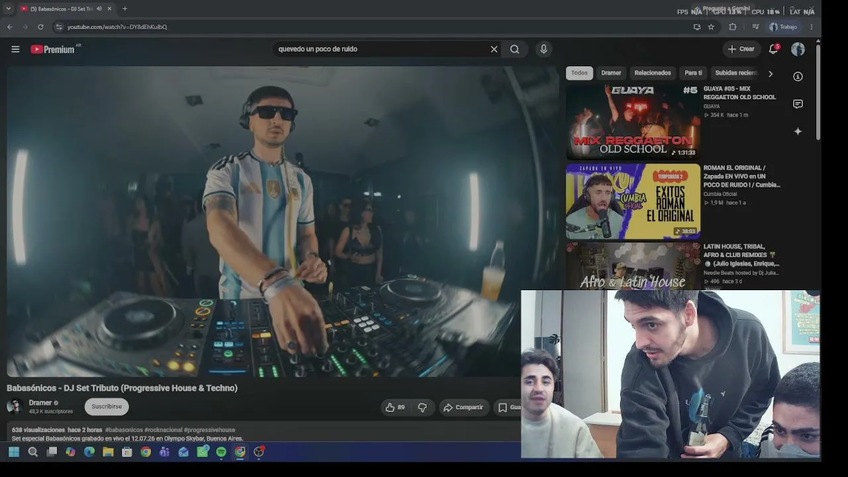Click the #progressivehouse hashtag
This screenshot has height=477, width=848.
(x=209, y=430)
